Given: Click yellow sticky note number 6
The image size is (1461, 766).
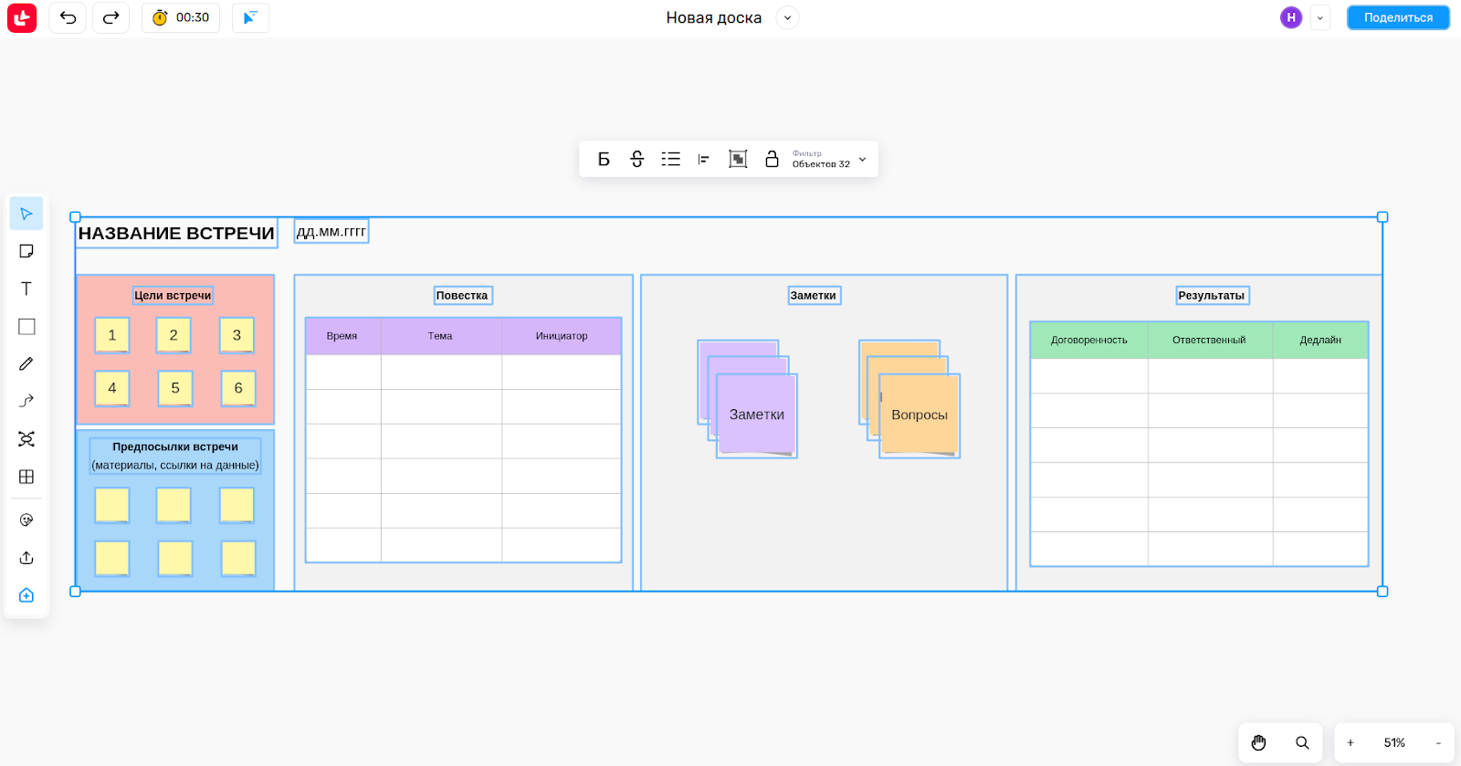Looking at the screenshot, I should click(238, 388).
